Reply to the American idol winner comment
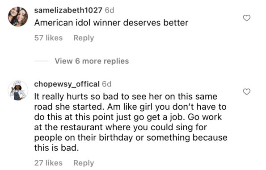266x170 pixels. tap(84, 38)
